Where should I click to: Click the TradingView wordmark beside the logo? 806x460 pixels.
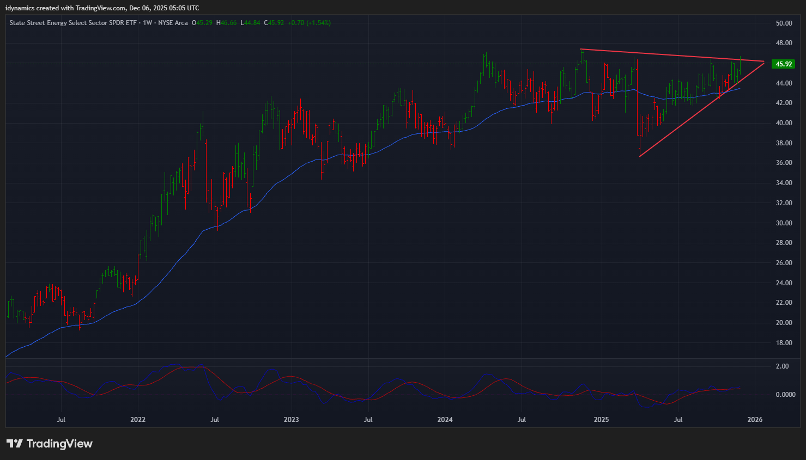coord(59,444)
